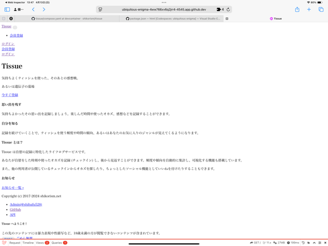Show the GET / route info
Screen dimensions: 328x246
(255, 243)
